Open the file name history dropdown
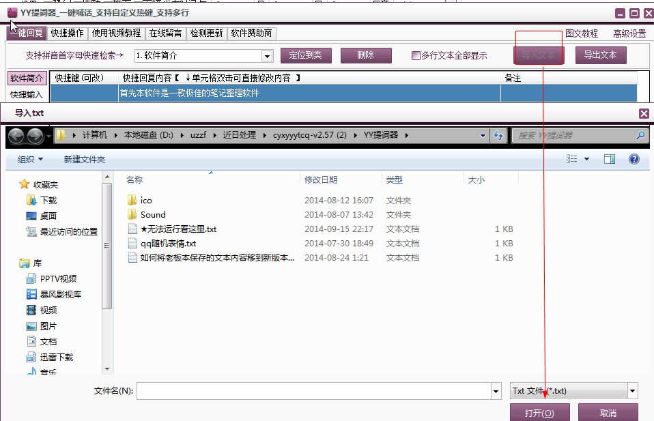The height and width of the screenshot is (421, 654). pyautogui.click(x=496, y=391)
